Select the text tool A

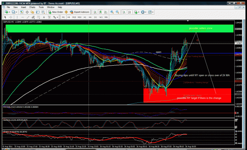[x=44, y=17]
